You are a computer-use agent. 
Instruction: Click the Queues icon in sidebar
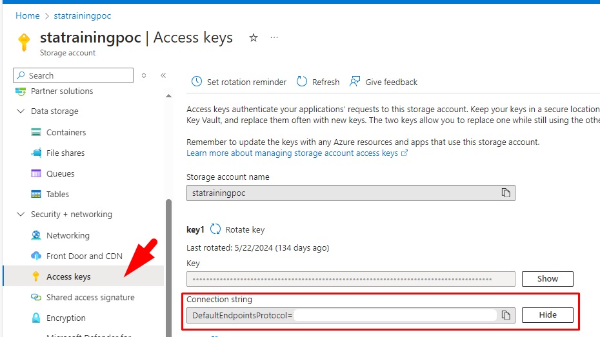coord(36,173)
